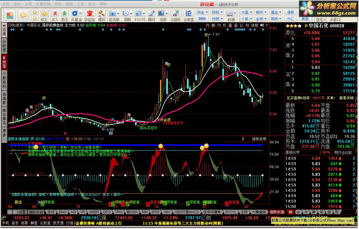Expand the 买基金 dropdown arrow

pyautogui.click(x=80, y=13)
